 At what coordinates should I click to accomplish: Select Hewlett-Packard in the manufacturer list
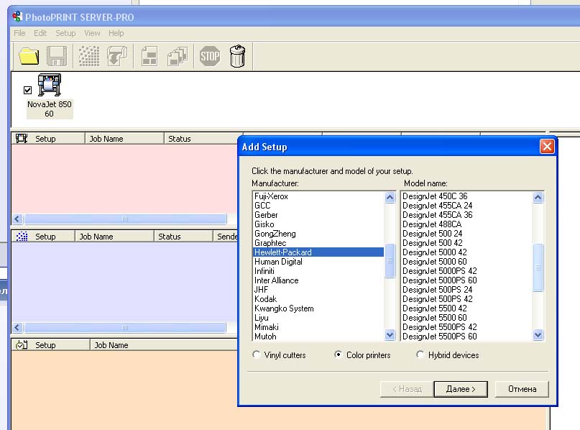(x=318, y=252)
